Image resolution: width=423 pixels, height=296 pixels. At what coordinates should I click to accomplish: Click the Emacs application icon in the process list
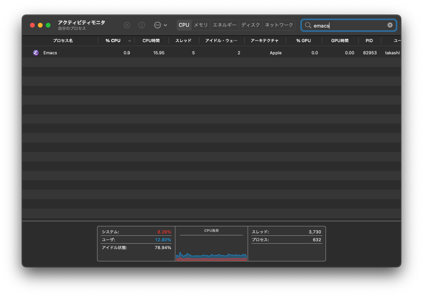click(x=36, y=52)
